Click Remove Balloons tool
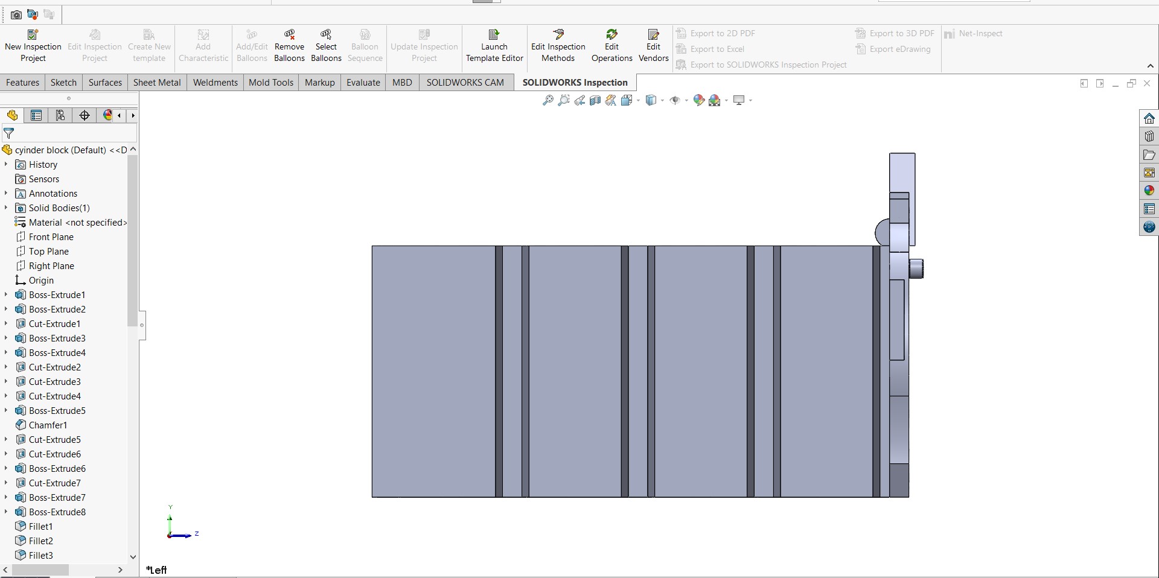This screenshot has height=578, width=1159. 289,46
